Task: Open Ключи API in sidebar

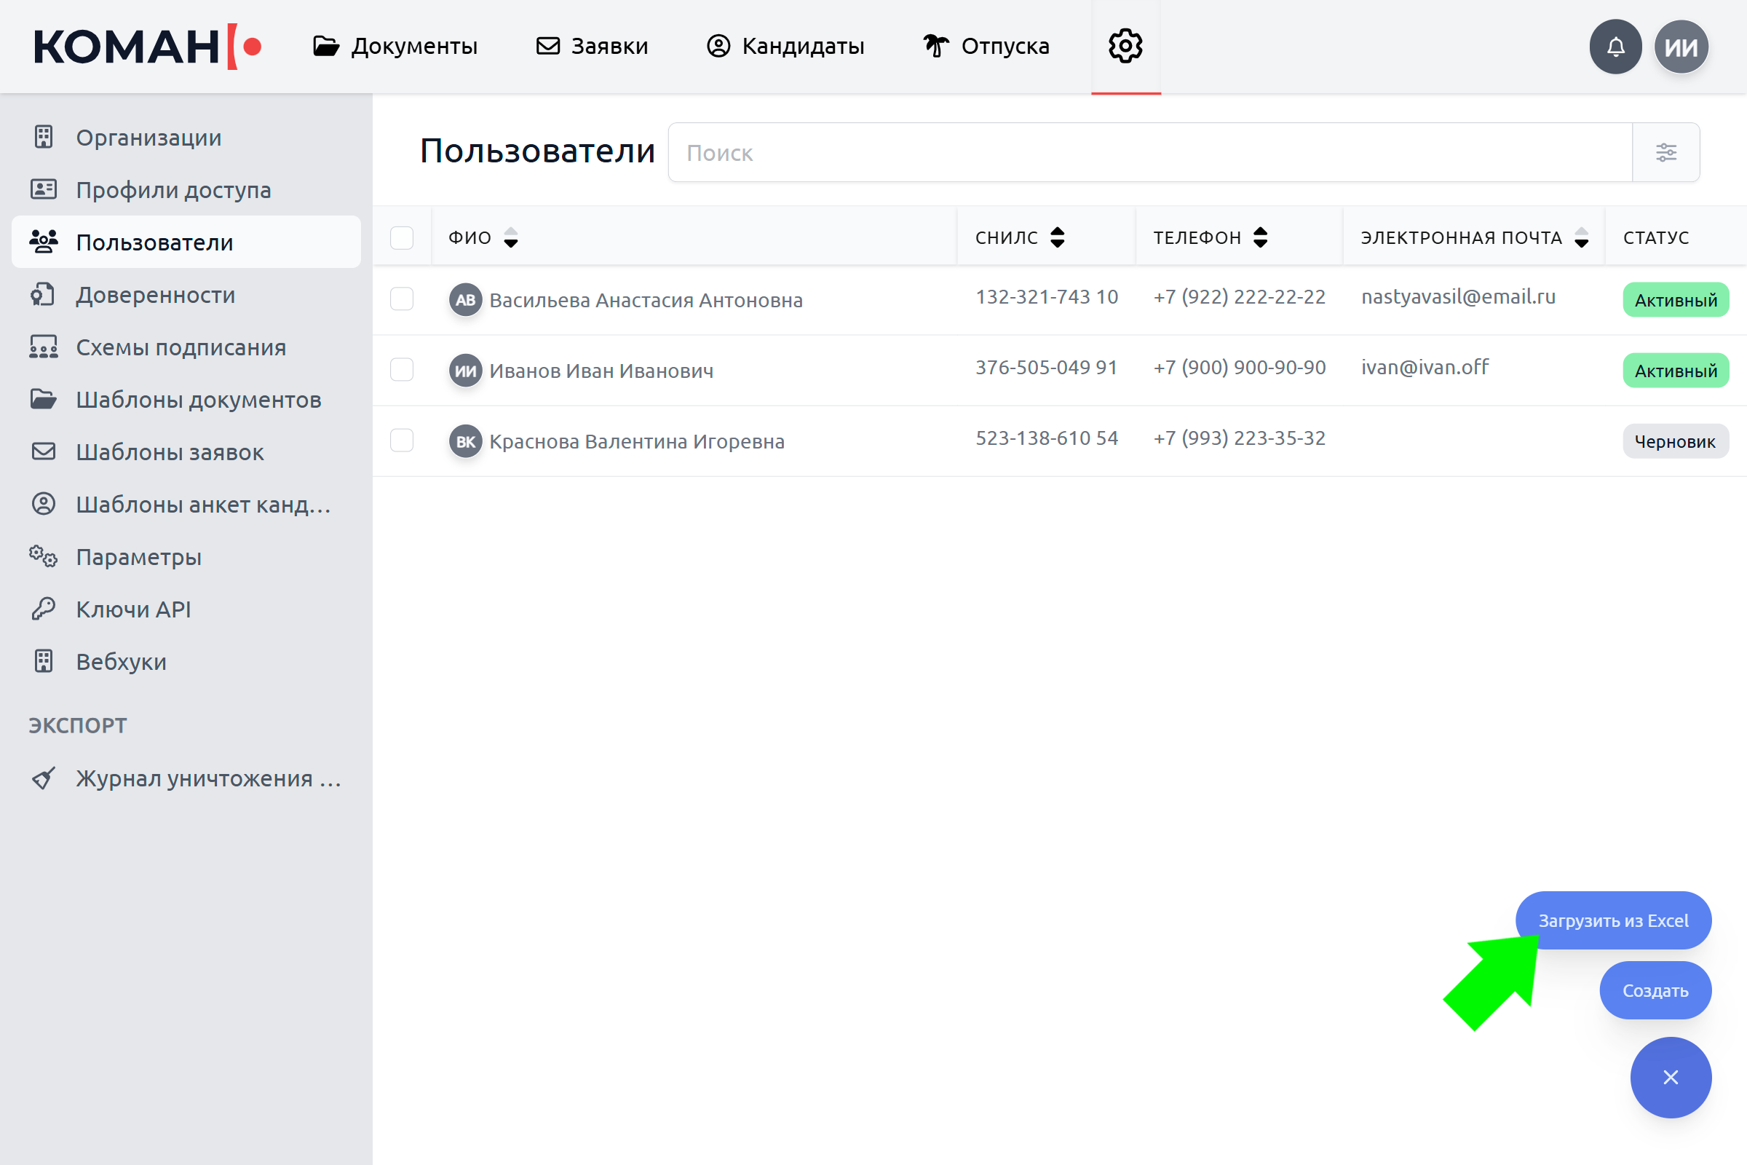Action: 133,609
